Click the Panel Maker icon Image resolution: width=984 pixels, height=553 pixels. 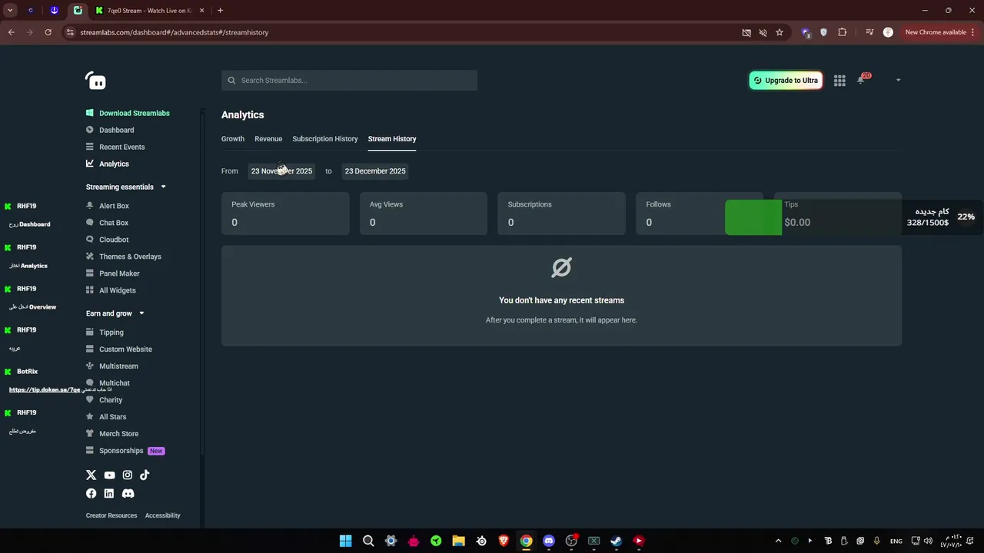pos(90,273)
